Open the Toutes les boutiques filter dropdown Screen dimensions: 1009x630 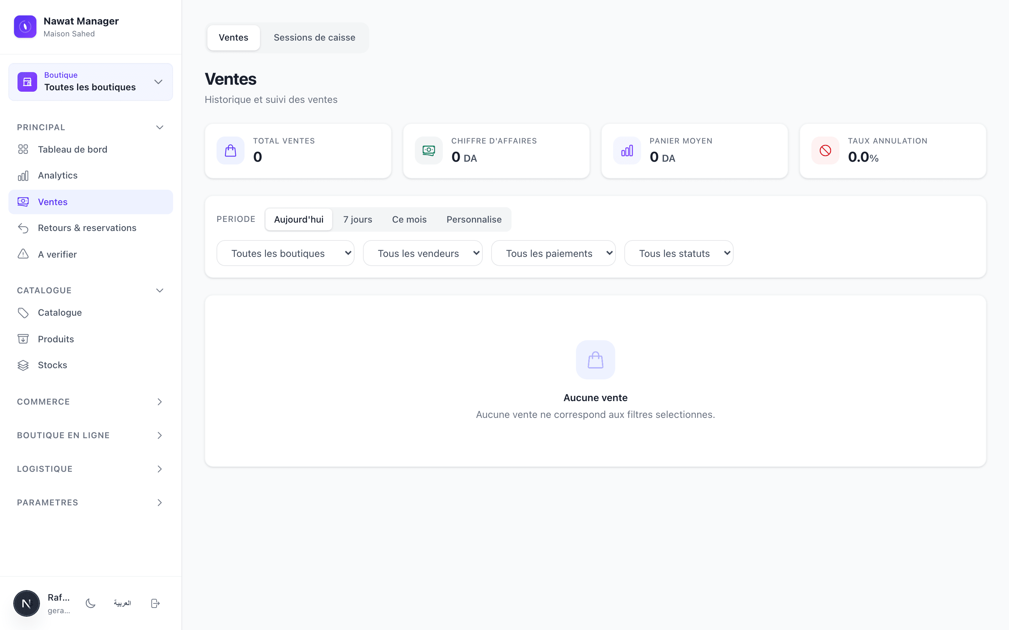pos(286,253)
